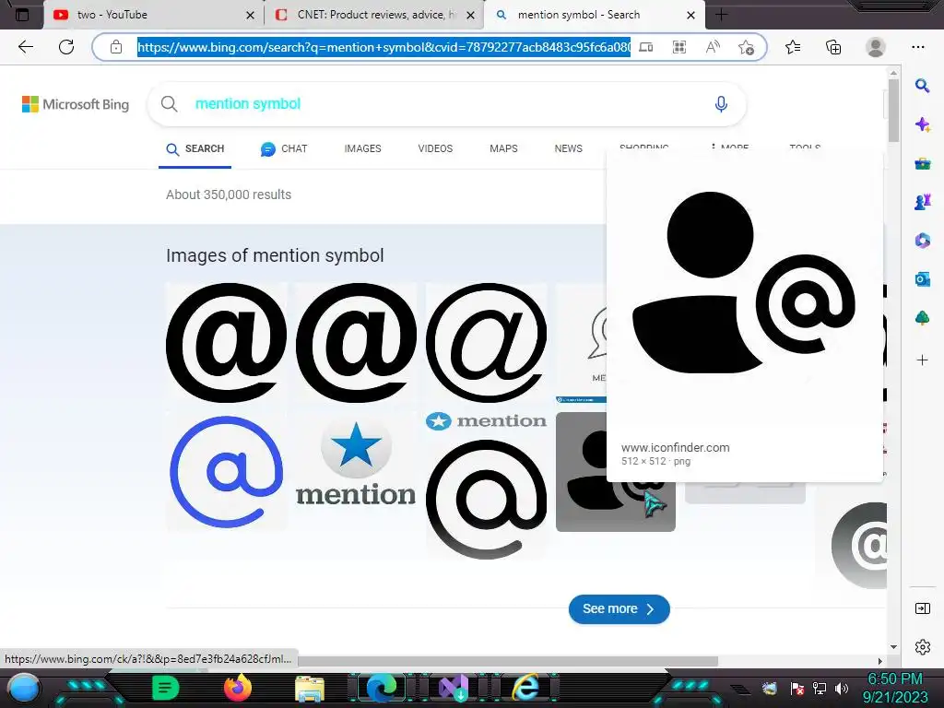Open File Explorer from the taskbar
The height and width of the screenshot is (708, 944).
click(310, 689)
